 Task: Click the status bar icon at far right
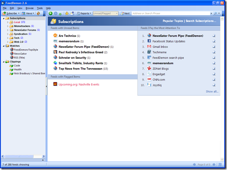point(220,164)
